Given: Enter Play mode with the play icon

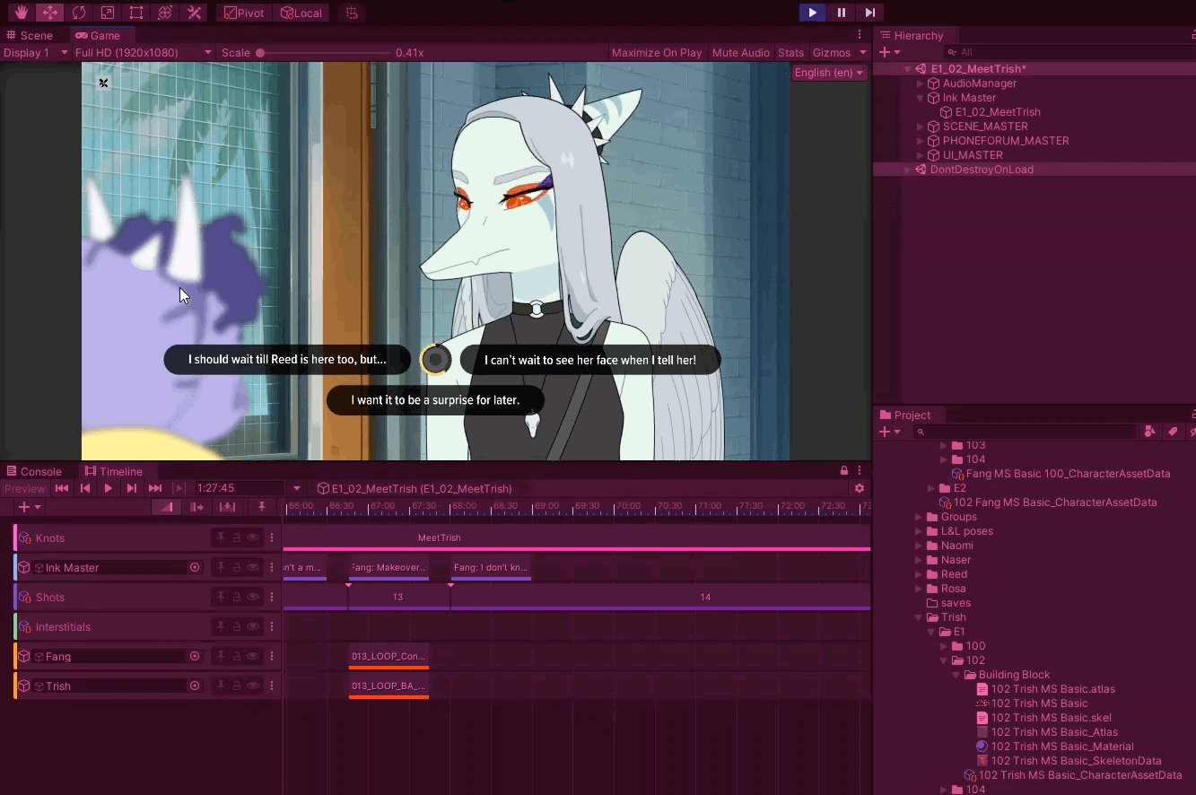Looking at the screenshot, I should click(x=811, y=12).
